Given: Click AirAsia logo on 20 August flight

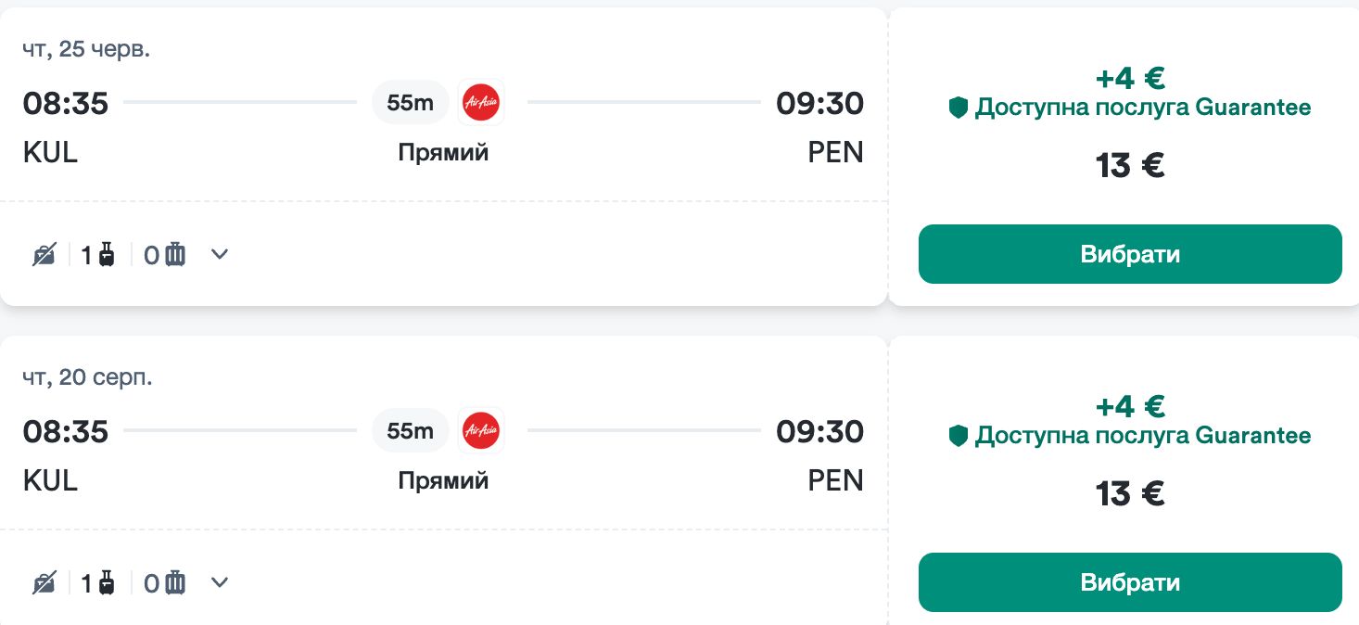Looking at the screenshot, I should 481,430.
